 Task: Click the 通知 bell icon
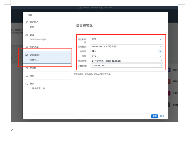point(27,76)
